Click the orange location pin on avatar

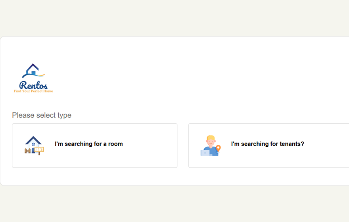point(218,148)
